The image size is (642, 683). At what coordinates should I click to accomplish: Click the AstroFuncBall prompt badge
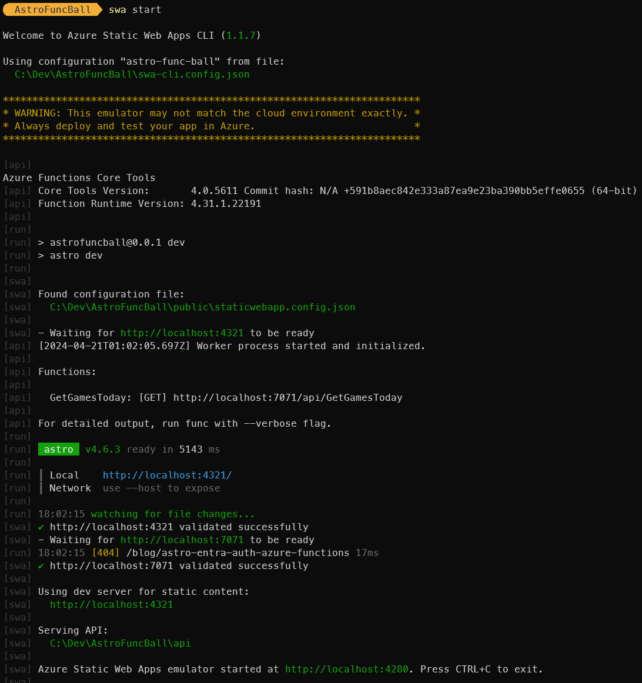tap(52, 9)
